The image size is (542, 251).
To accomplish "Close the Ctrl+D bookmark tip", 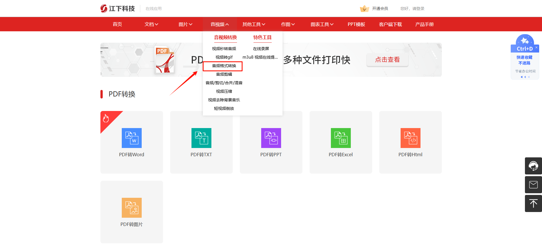I will pos(536,48).
